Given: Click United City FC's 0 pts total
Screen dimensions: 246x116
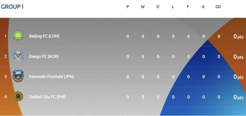Looking at the screenshot, I should point(238,97).
